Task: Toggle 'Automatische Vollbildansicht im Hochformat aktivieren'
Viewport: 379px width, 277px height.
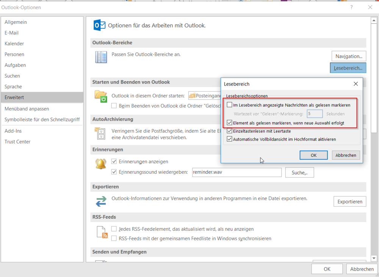Action: 229,139
